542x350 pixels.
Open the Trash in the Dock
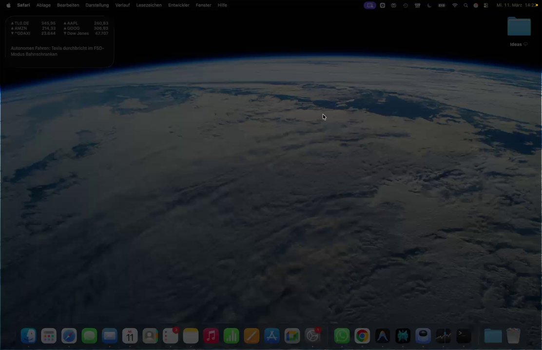point(513,336)
